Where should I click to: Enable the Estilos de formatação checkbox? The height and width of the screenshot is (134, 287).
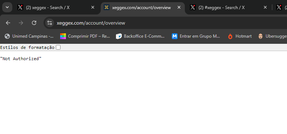pos(58,47)
